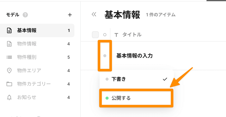
Task: Click the green dot next to 公開する
Action: [107, 98]
